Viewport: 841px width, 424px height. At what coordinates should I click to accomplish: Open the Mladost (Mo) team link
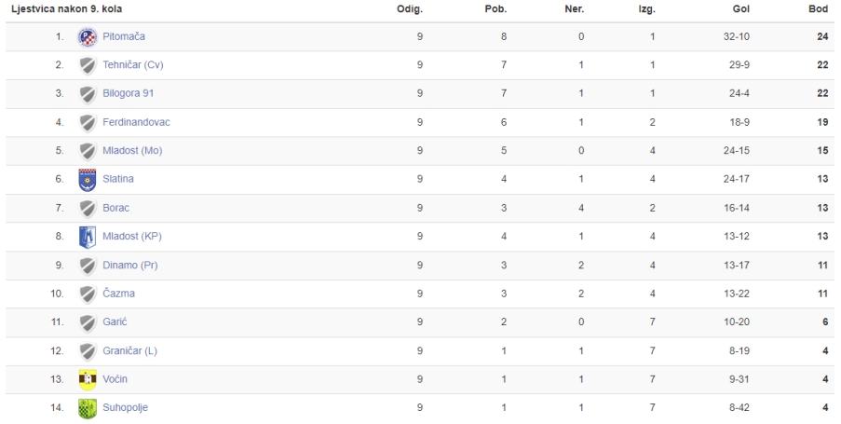click(132, 151)
